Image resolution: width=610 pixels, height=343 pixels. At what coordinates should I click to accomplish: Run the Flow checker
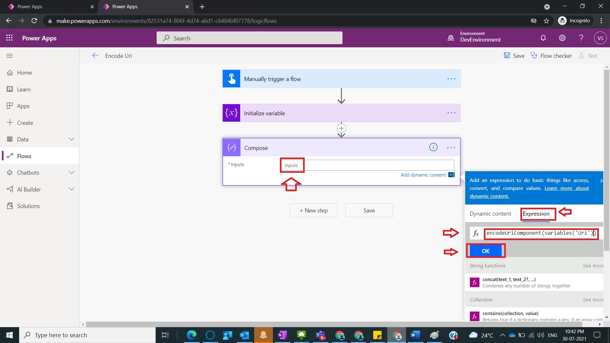[x=551, y=56]
